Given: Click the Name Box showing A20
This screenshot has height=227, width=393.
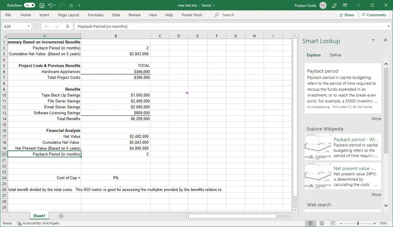Looking at the screenshot, I should tap(14, 26).
